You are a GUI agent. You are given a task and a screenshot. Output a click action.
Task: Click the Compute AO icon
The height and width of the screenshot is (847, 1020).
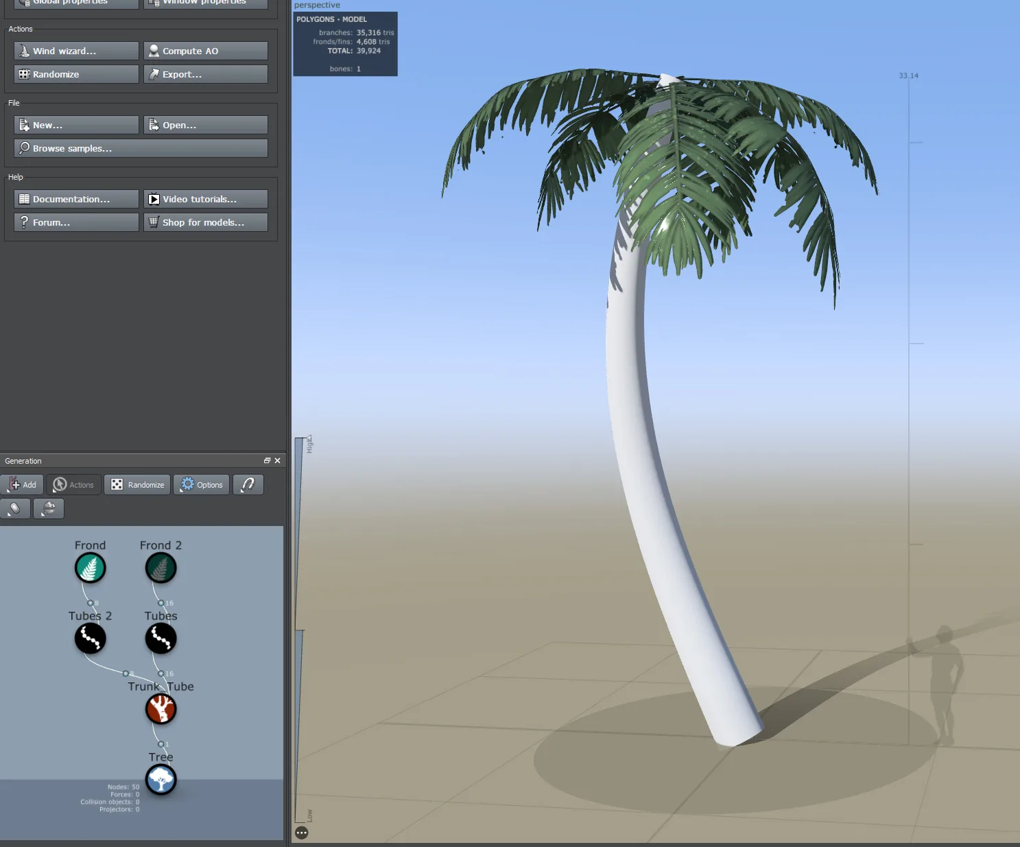(x=154, y=51)
